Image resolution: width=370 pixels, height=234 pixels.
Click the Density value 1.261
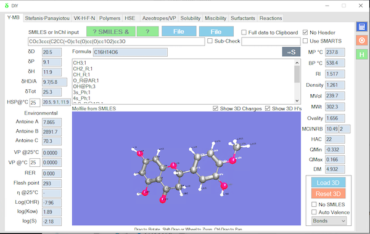pyautogui.click(x=335, y=85)
